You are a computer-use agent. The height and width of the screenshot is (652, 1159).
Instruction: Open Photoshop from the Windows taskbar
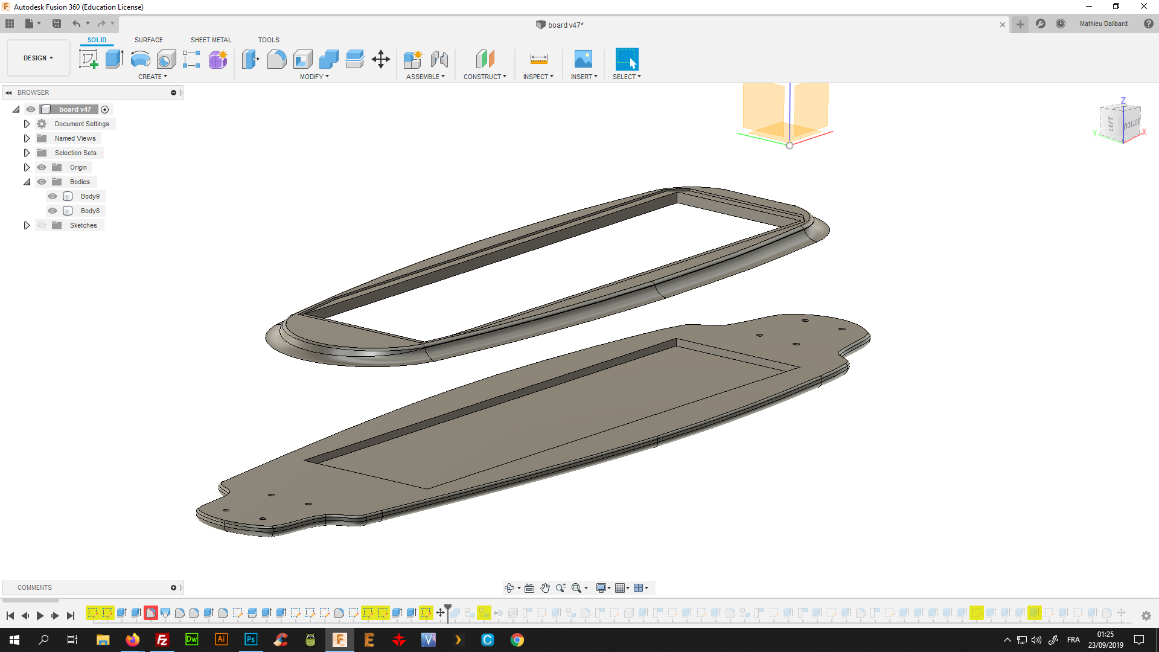(251, 640)
